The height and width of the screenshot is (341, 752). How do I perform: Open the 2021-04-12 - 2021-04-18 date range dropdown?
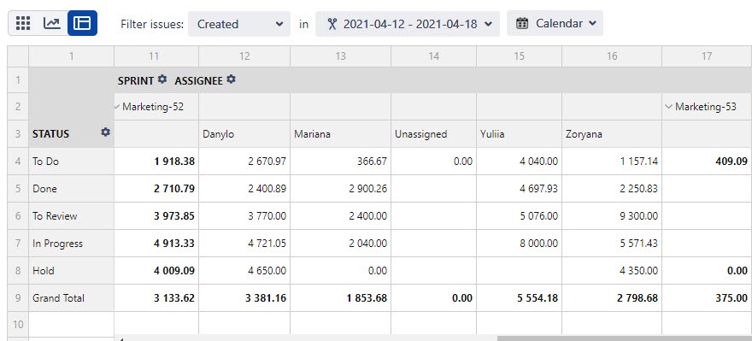pyautogui.click(x=407, y=24)
